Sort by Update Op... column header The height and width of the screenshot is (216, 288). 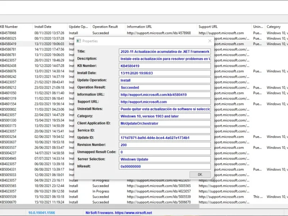79,27
